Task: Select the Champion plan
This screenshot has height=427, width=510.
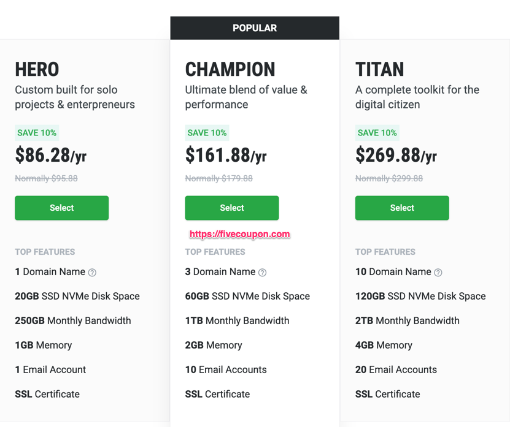Action: (x=232, y=208)
